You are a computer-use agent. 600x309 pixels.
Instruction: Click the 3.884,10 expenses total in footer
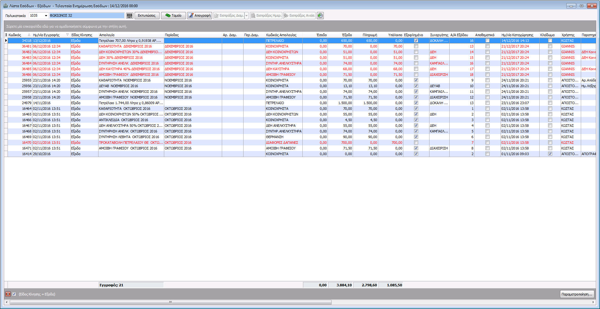[340, 285]
